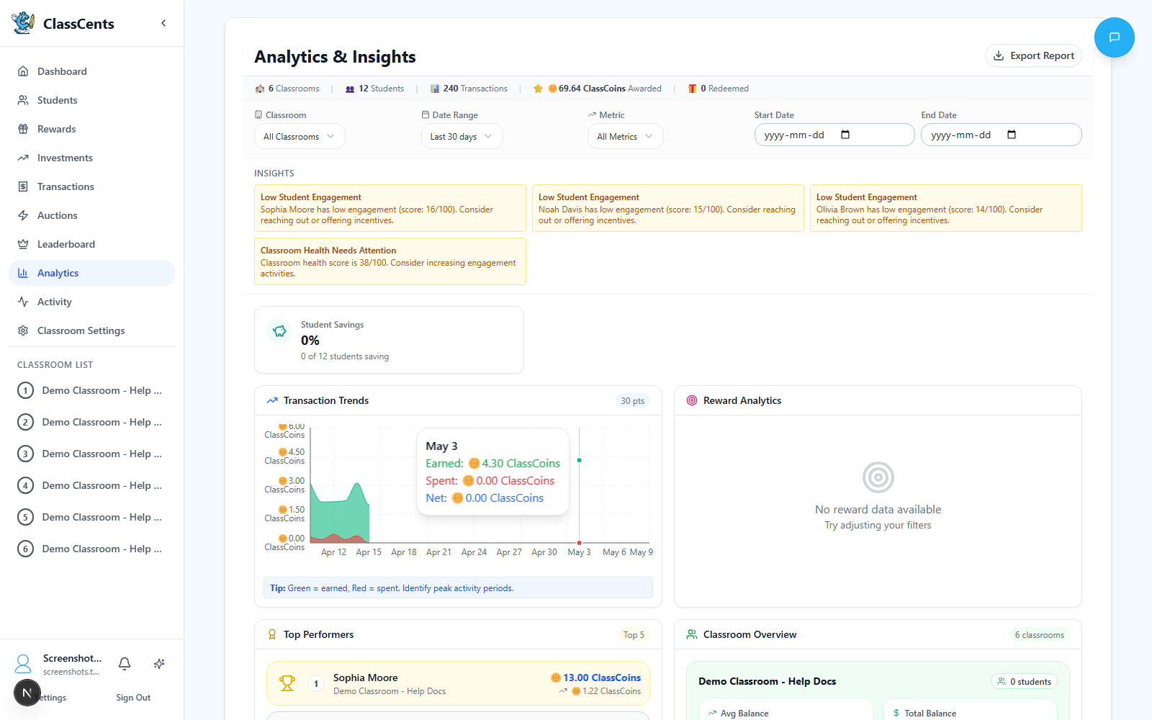
Task: Click the piggy bank Student Savings icon
Action: 279,331
